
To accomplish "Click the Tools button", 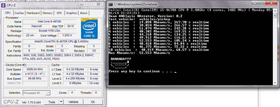I will tap(52, 102).
